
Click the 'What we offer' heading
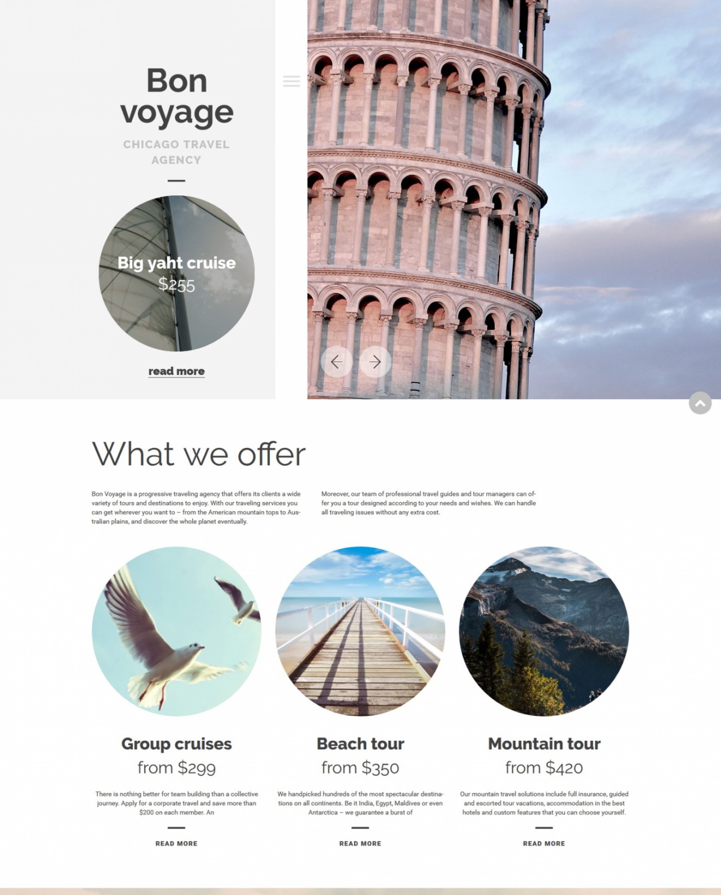pos(198,454)
